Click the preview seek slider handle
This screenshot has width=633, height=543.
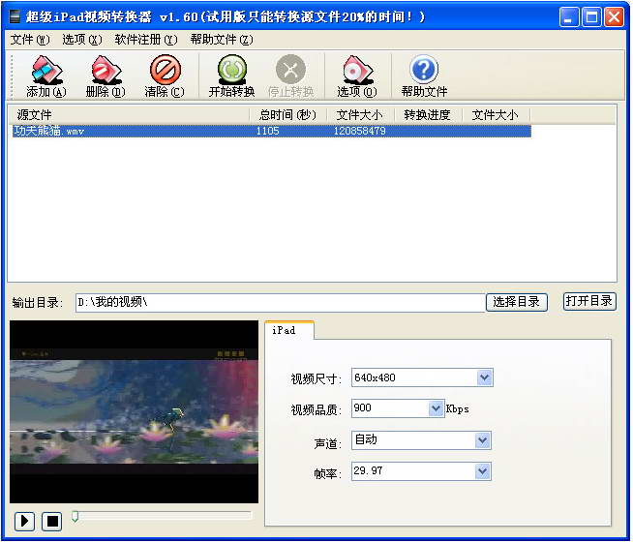pyautogui.click(x=75, y=516)
